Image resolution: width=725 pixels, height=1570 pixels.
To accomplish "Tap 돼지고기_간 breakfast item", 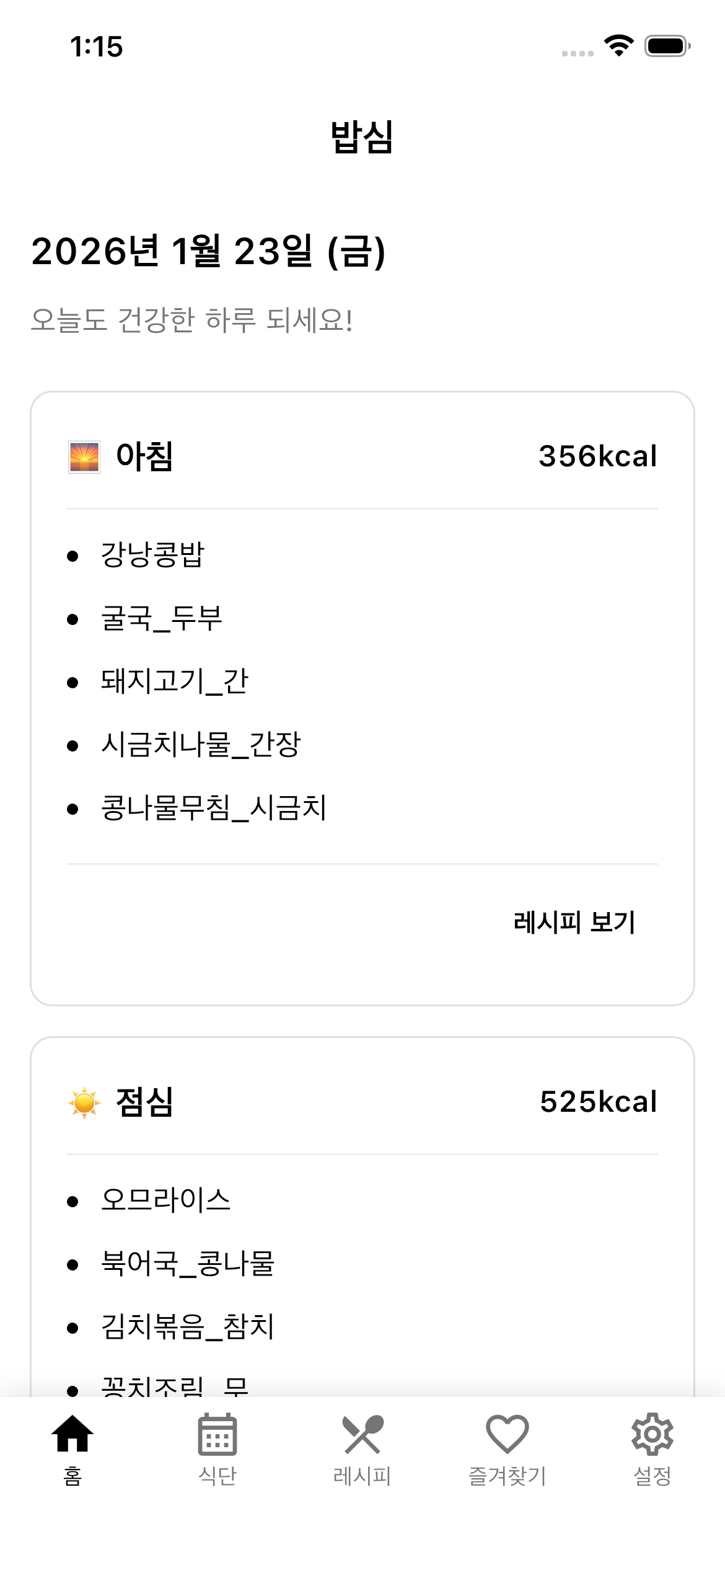I will pyautogui.click(x=174, y=681).
